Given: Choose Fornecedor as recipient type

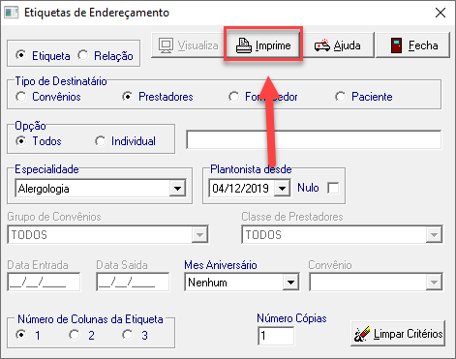Looking at the screenshot, I should click(x=234, y=97).
